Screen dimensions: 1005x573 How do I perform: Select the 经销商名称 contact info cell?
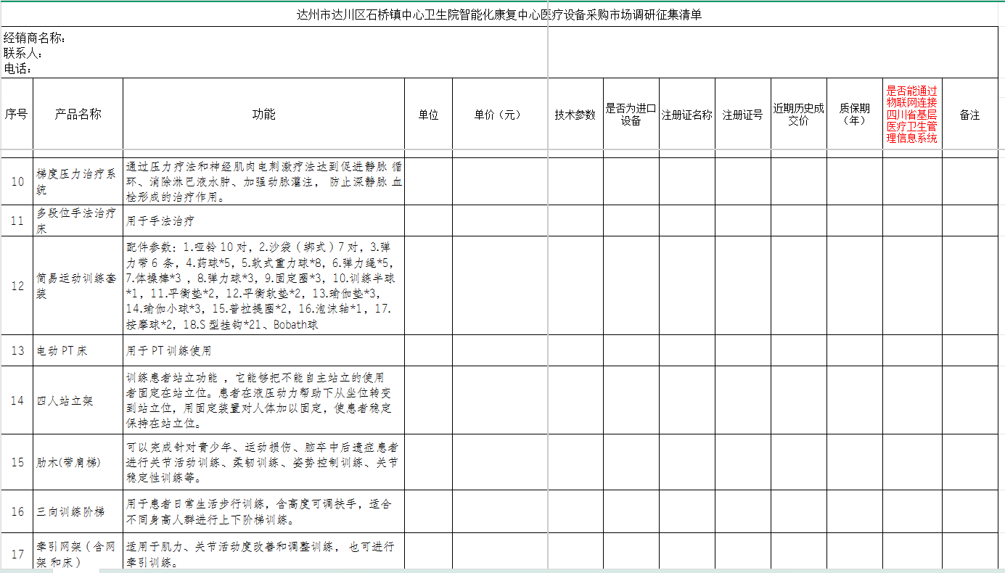274,53
